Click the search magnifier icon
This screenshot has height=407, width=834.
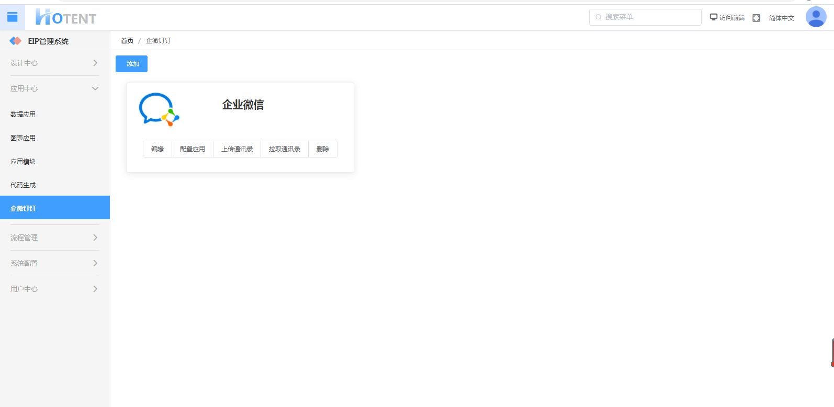599,17
